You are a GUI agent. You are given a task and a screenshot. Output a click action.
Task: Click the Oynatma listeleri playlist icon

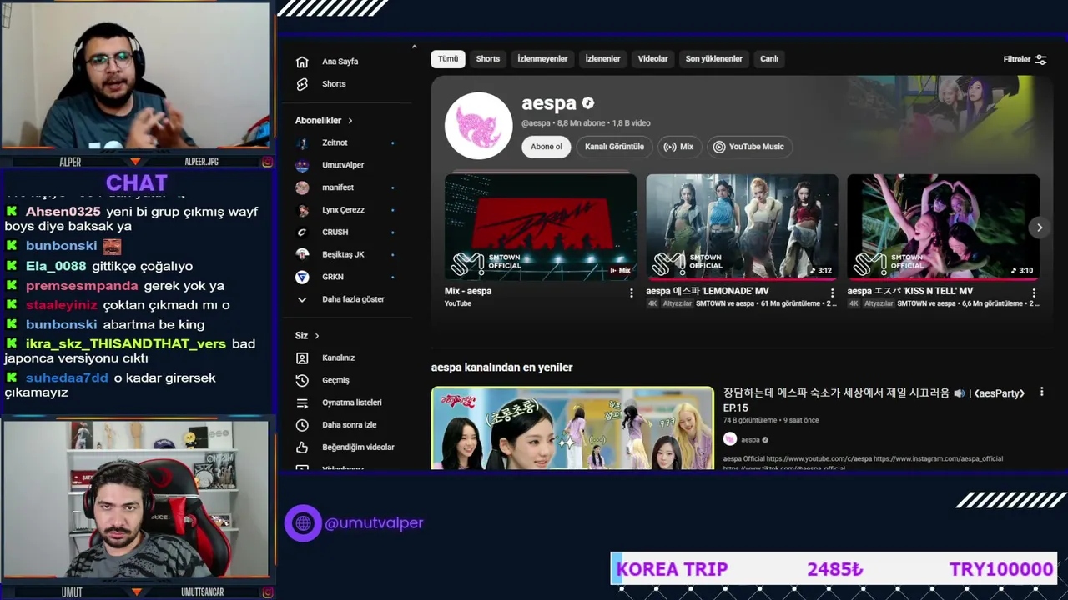pos(302,402)
